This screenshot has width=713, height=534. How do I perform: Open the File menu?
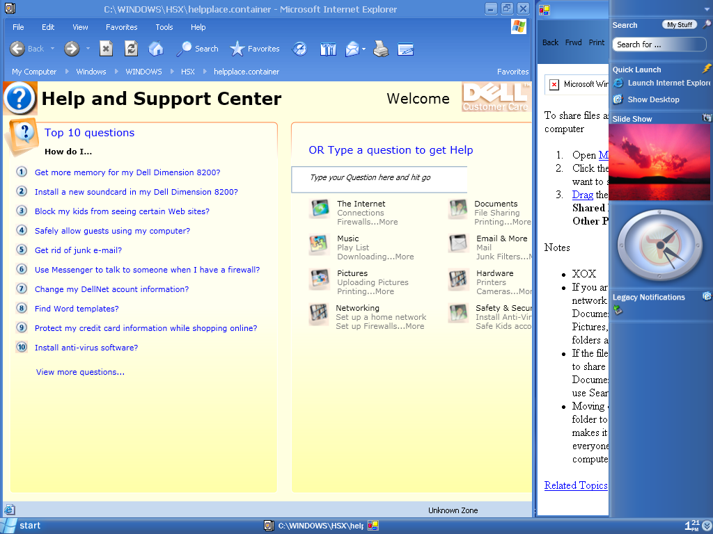[18, 27]
